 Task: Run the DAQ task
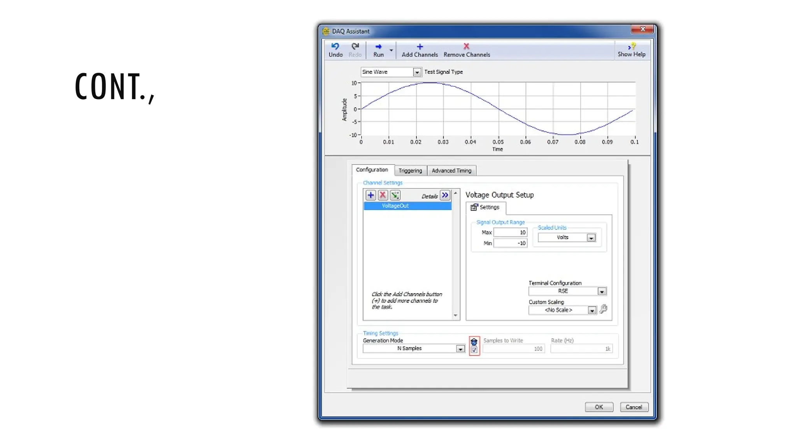378,50
